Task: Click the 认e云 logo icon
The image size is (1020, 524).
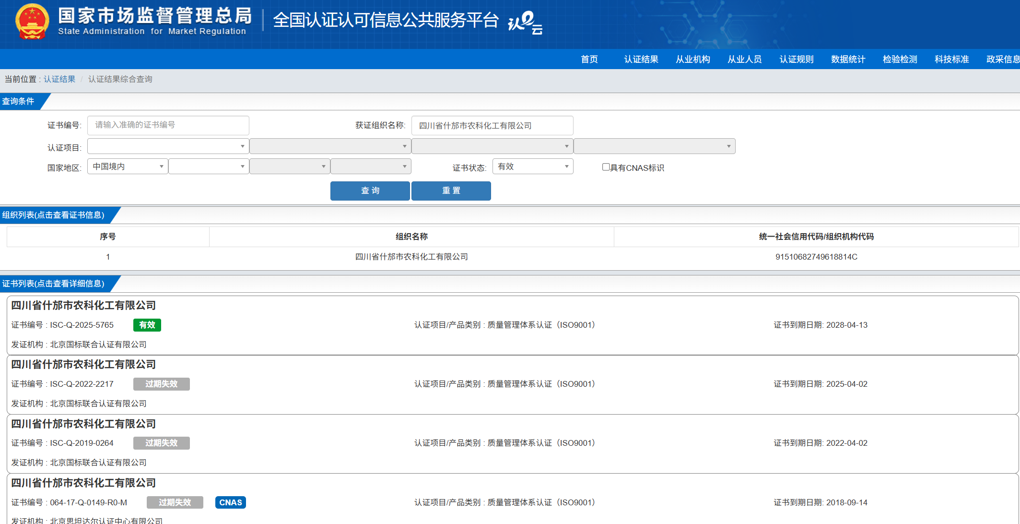Action: tap(525, 23)
